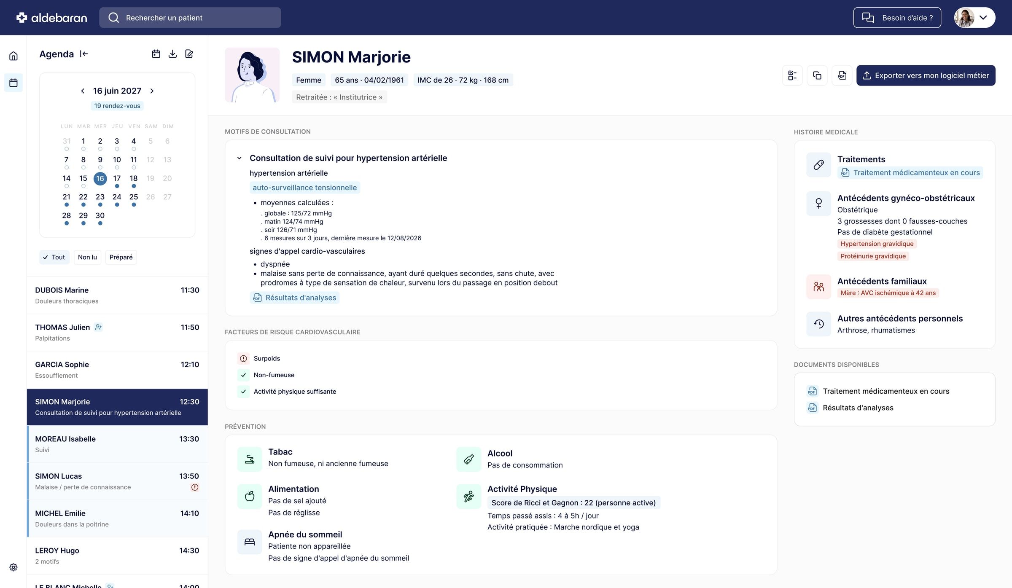Click the Apnée du sommeil bed icon
The width and height of the screenshot is (1012, 588).
tap(250, 542)
